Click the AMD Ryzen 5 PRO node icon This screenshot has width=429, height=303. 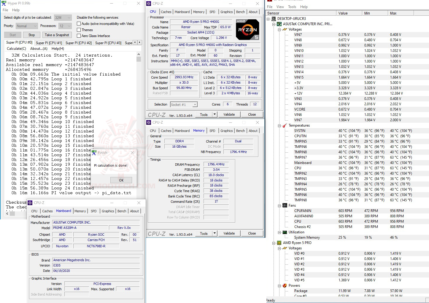[x=279, y=243]
